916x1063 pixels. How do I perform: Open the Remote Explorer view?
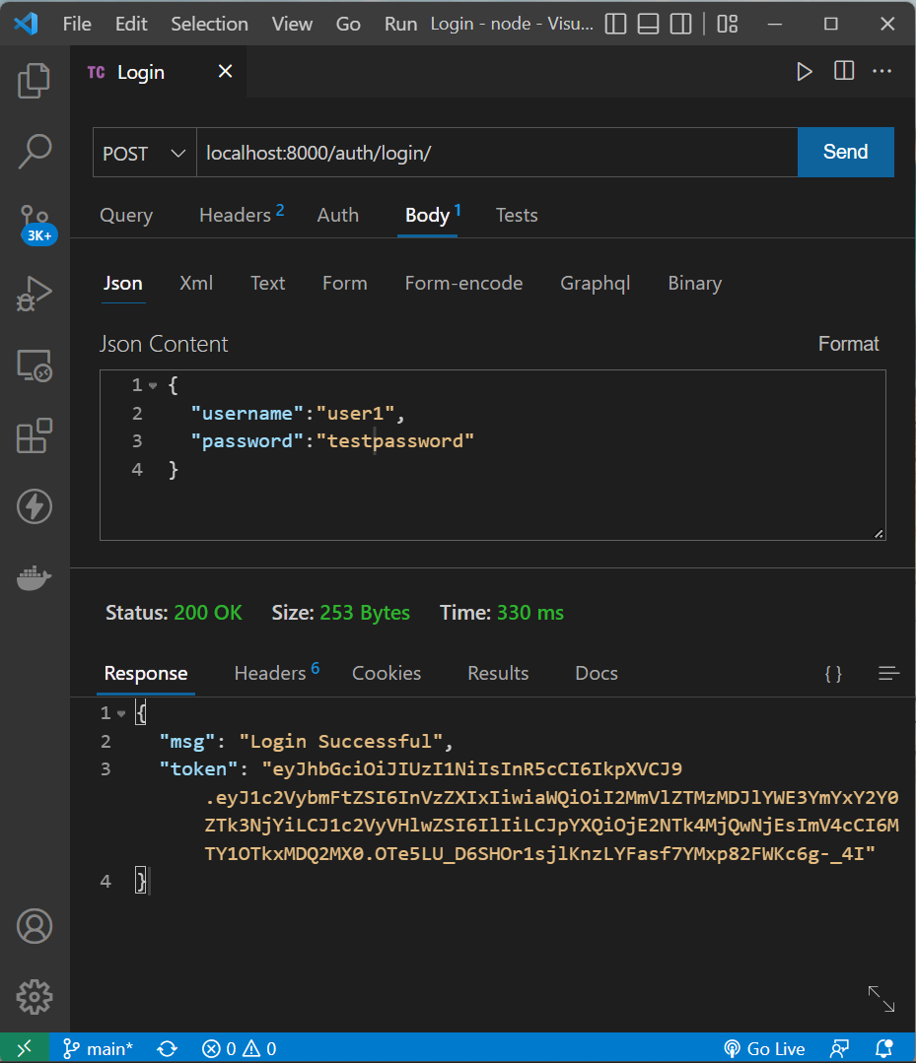[x=35, y=365]
